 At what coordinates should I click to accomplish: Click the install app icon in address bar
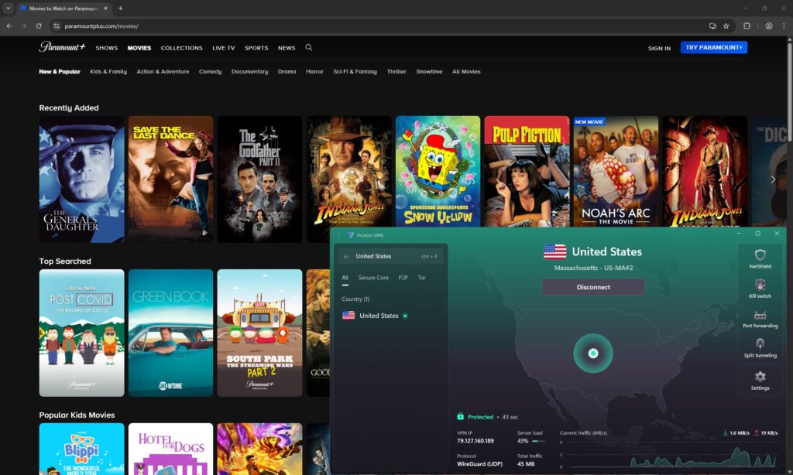(x=712, y=26)
